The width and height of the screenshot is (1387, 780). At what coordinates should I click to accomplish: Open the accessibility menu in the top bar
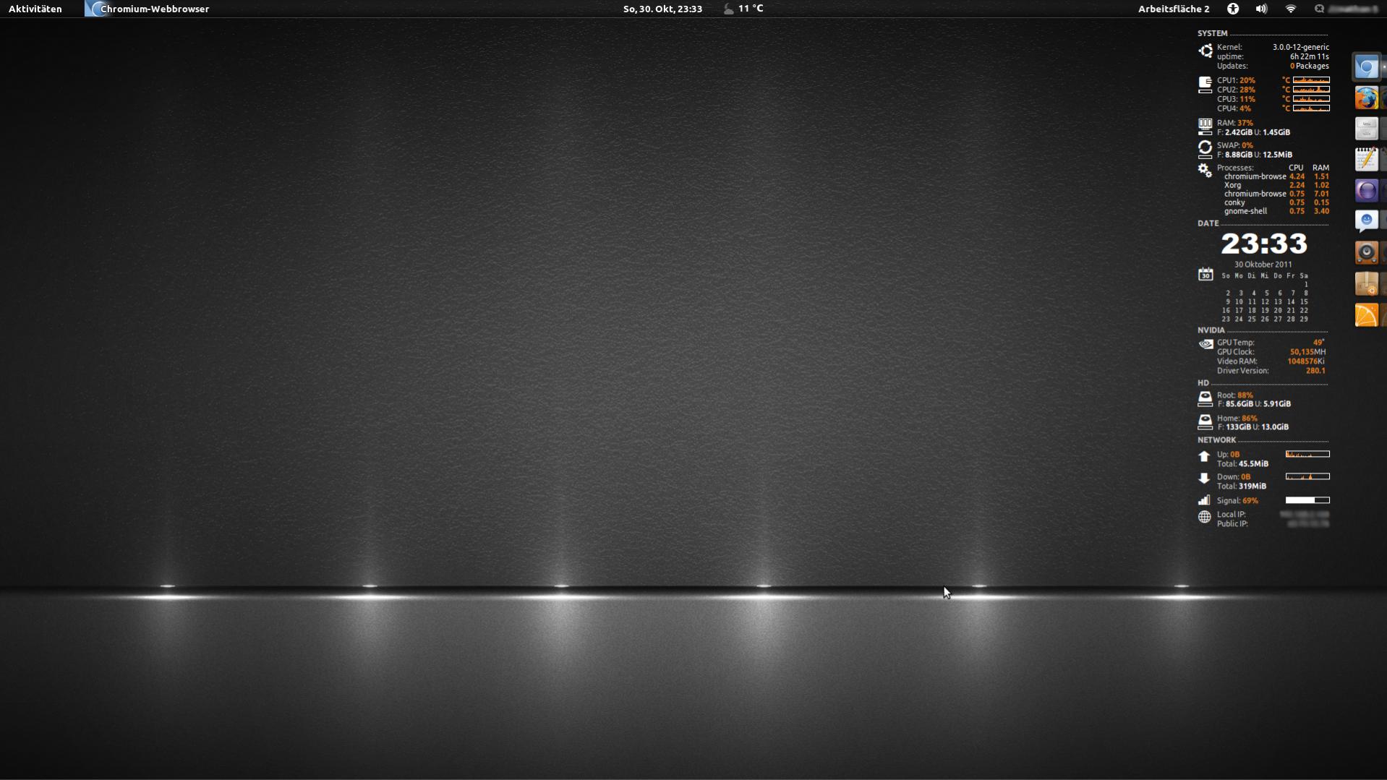(x=1233, y=9)
